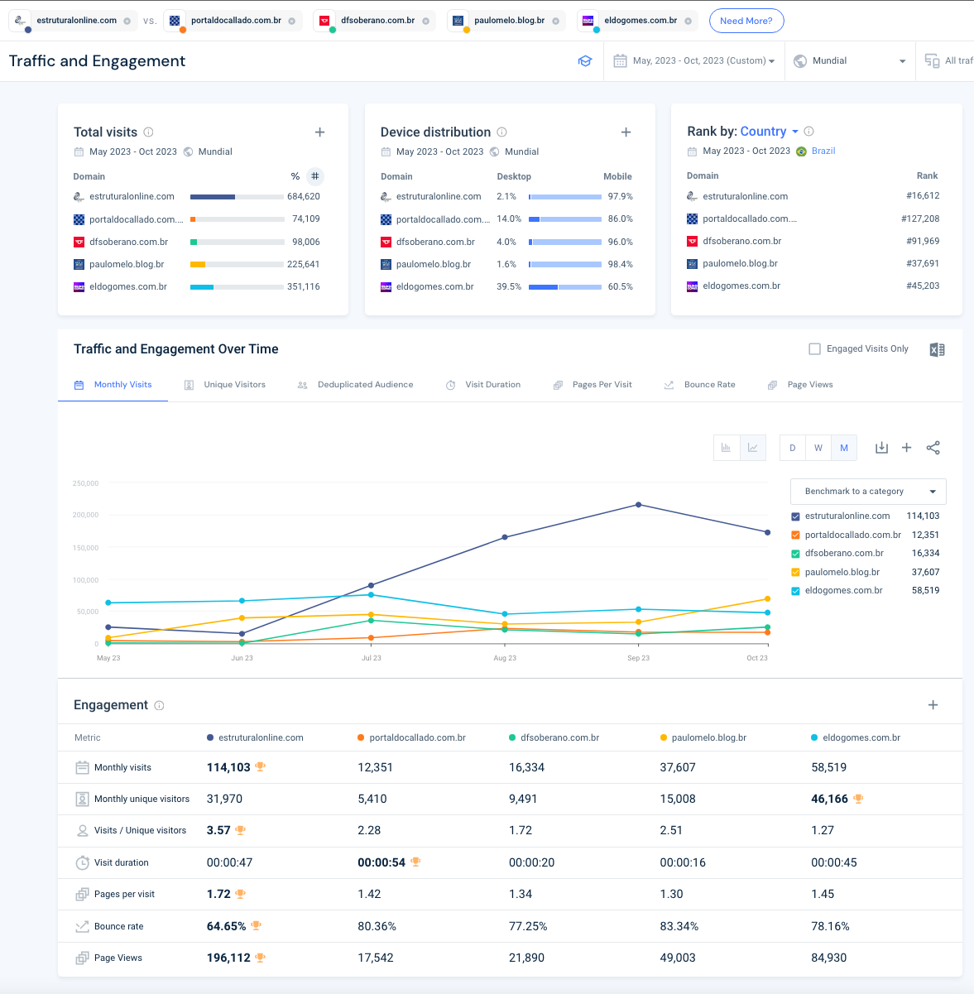
Task: Download the Monthly Visits chart
Action: [881, 448]
